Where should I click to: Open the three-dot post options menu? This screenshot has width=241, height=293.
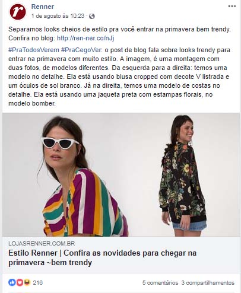[x=232, y=6]
